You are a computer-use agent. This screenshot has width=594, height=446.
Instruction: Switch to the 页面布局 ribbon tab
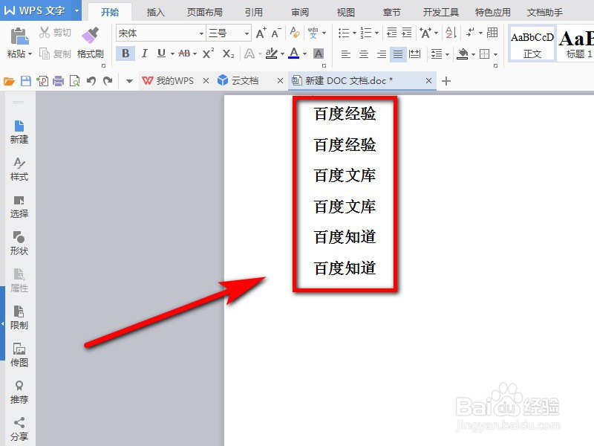click(x=205, y=12)
